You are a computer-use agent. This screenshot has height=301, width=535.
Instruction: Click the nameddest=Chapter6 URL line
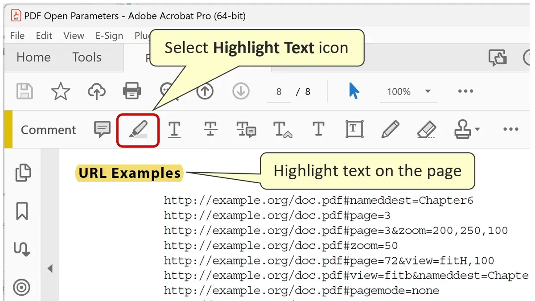coord(319,200)
